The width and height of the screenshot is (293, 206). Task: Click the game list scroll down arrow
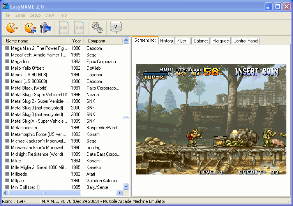(x=126, y=186)
